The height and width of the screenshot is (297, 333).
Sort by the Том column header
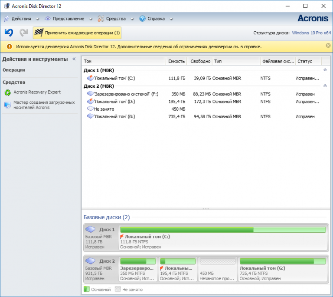pyautogui.click(x=123, y=61)
